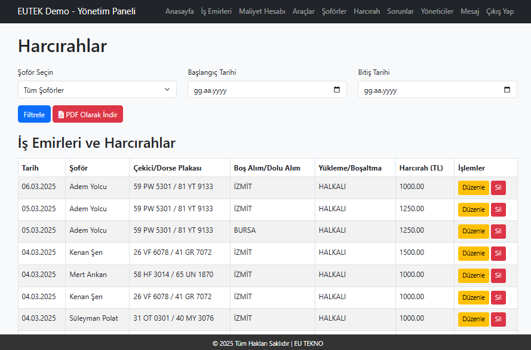Log out using Çıkış Yap
Image resolution: width=531 pixels, height=350 pixels.
pos(500,11)
